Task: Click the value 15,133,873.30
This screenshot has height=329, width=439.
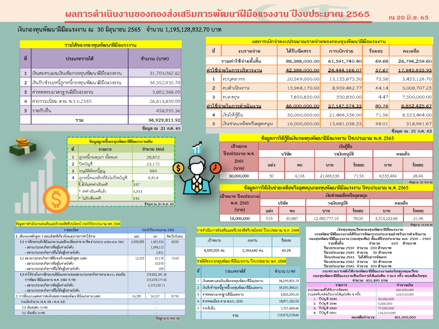Action: (346, 79)
